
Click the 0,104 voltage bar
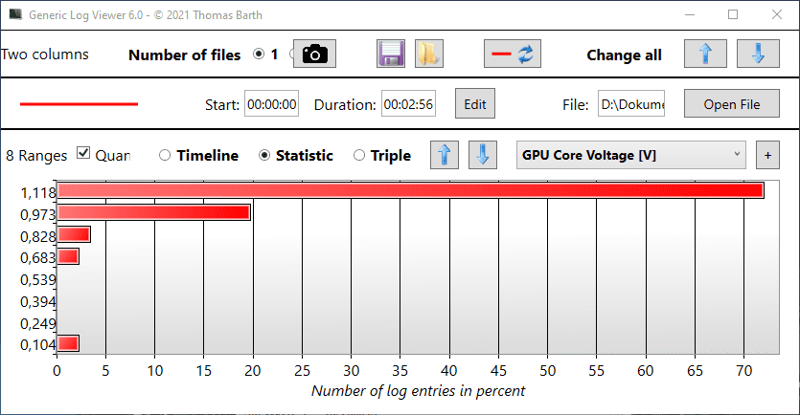[x=68, y=343]
